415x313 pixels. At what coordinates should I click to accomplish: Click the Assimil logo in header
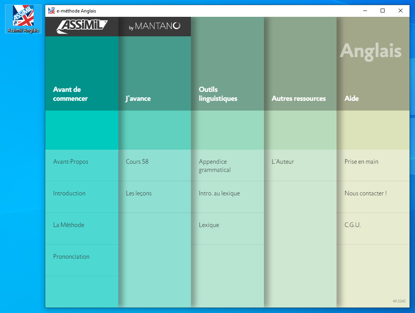82,26
